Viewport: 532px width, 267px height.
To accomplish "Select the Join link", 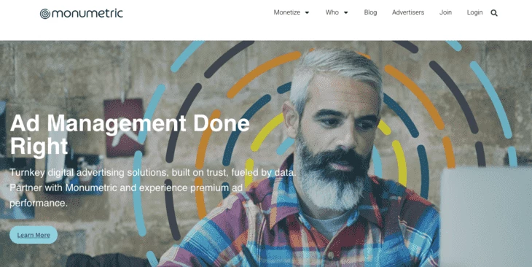I will 445,12.
